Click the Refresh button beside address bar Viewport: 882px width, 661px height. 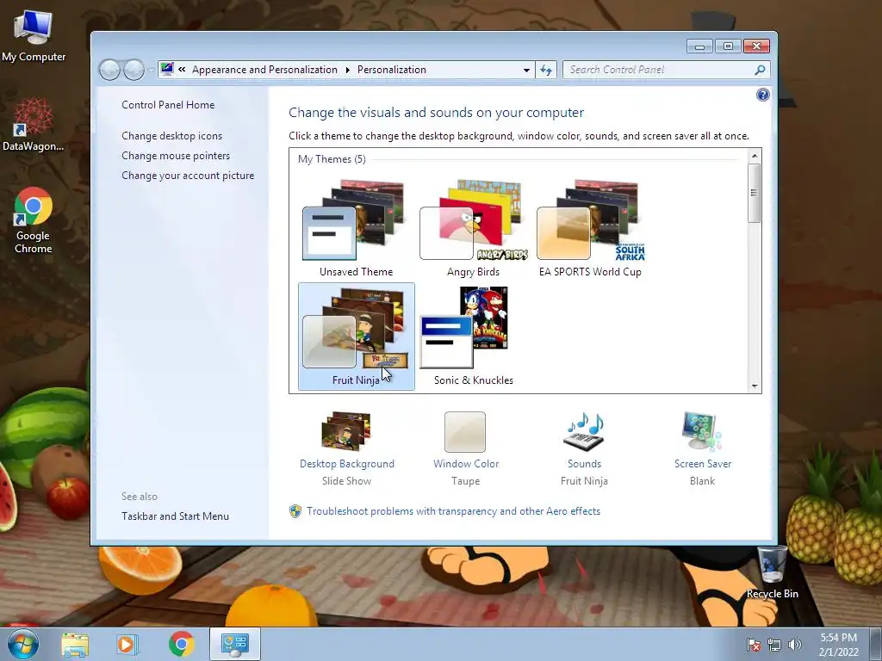coord(546,70)
